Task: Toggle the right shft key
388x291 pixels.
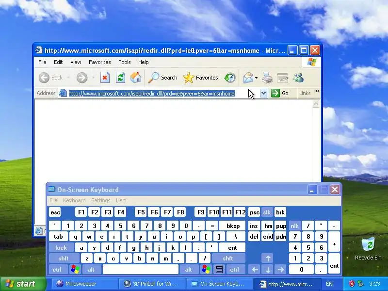Action: (228, 259)
